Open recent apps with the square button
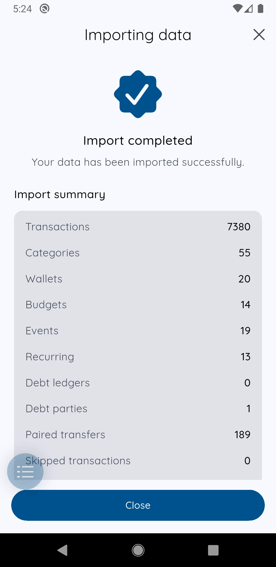The height and width of the screenshot is (567, 276). 213,550
